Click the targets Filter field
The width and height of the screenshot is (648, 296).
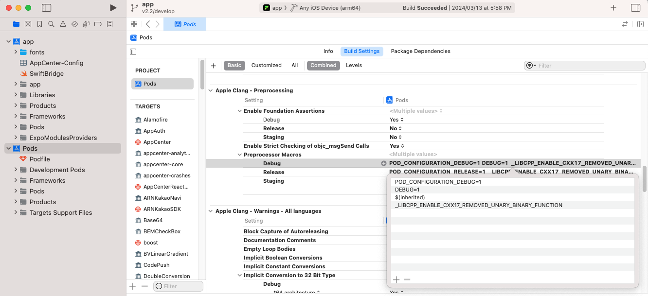[178, 286]
